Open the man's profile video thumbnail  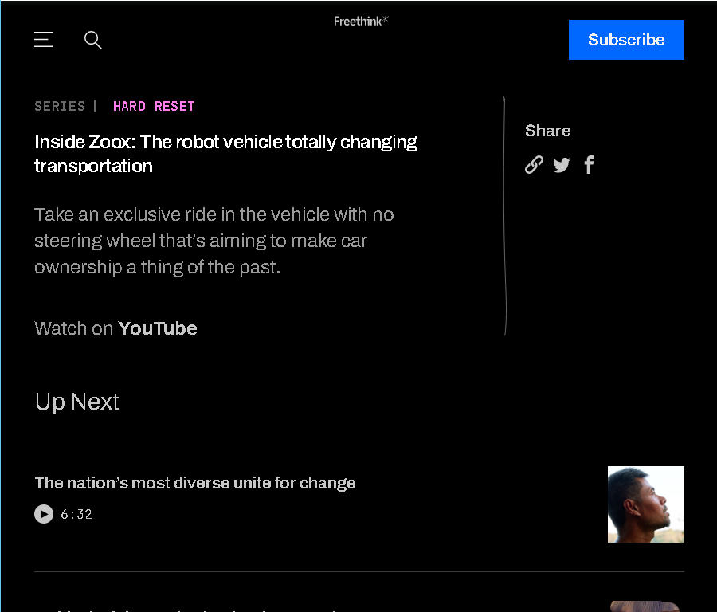[x=645, y=504]
